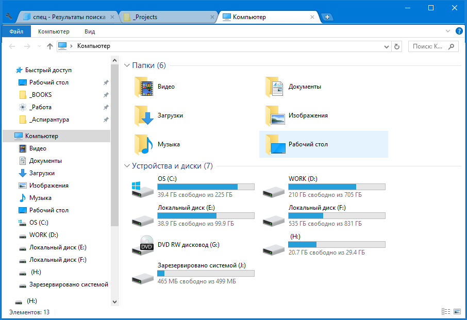Select the OS (C:) drive icon
The height and width of the screenshot is (320, 467).
[x=142, y=190]
